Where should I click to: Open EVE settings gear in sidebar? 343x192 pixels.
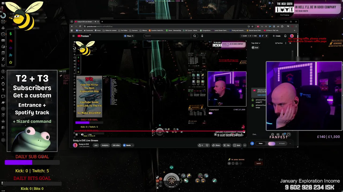pyautogui.click(x=3, y=140)
